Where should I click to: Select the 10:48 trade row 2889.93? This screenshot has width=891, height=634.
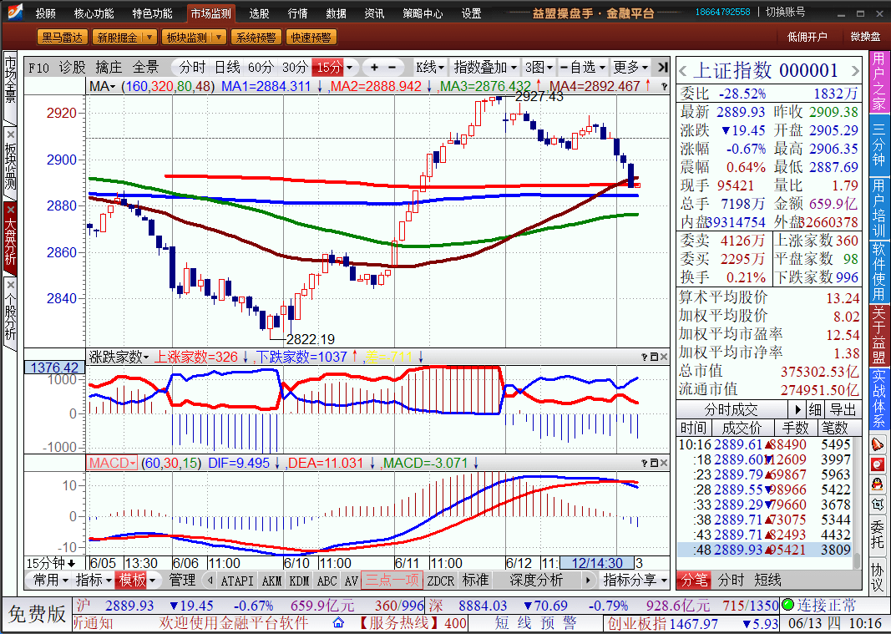[765, 550]
